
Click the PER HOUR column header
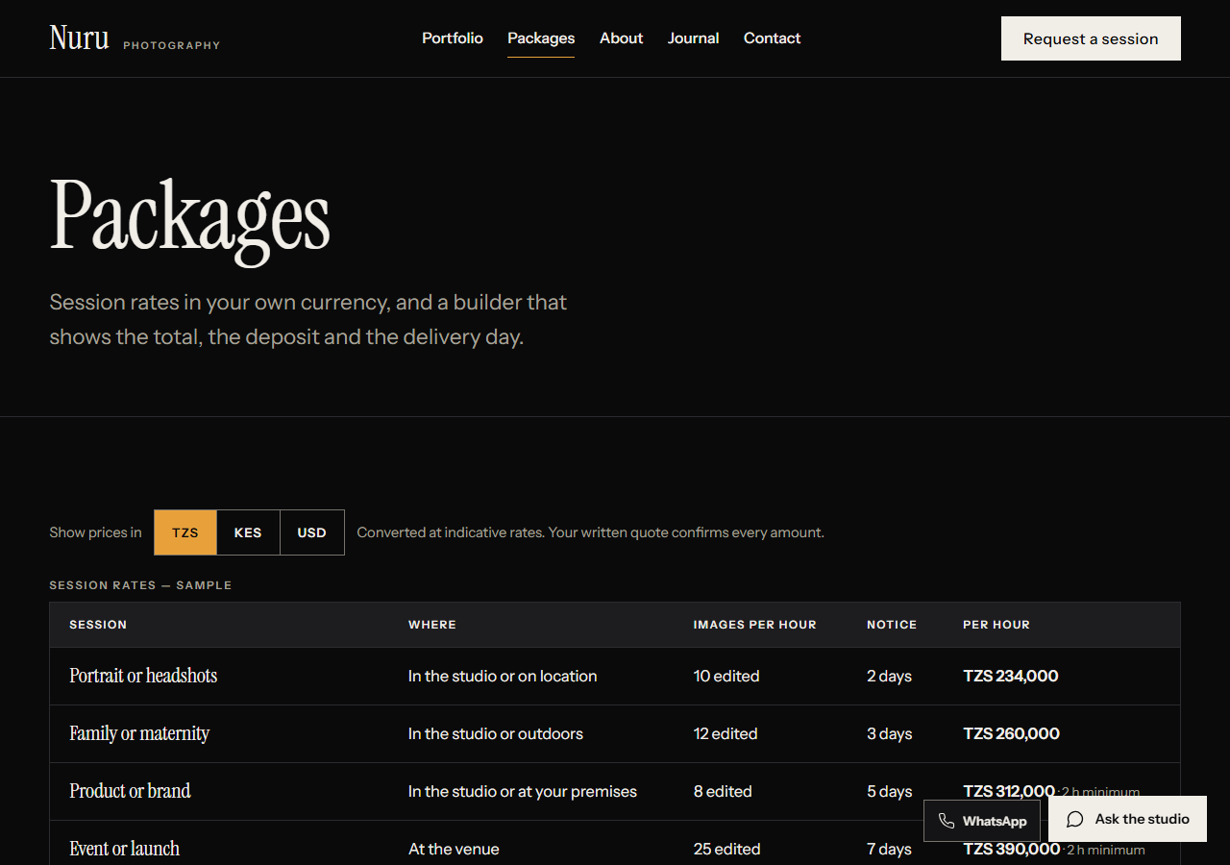point(996,625)
